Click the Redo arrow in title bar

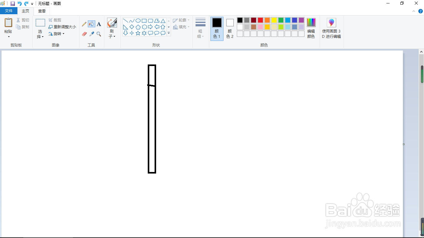[26, 3]
